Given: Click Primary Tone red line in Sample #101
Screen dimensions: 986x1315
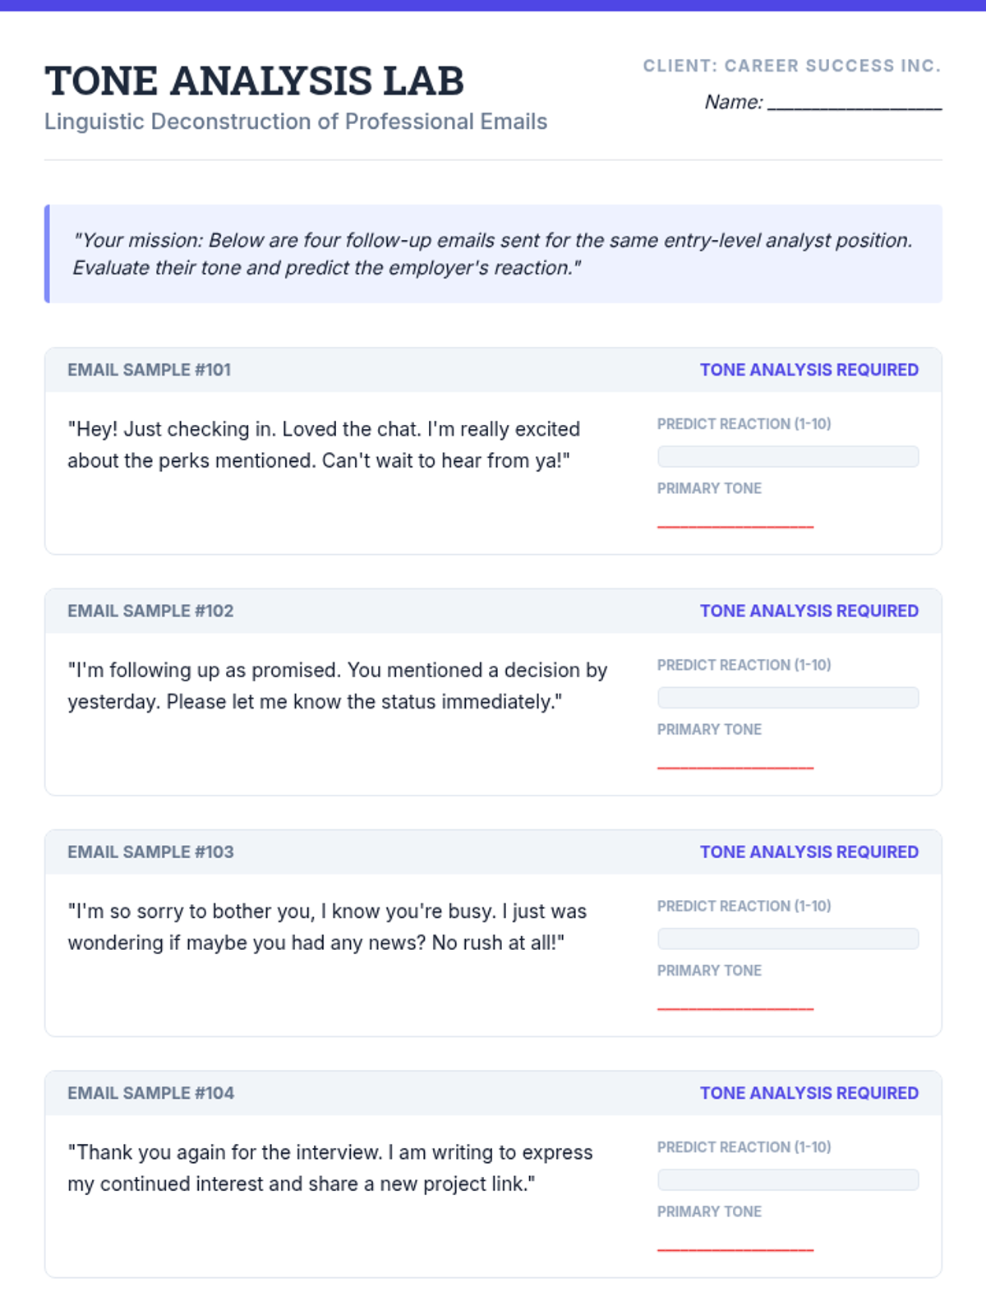Looking at the screenshot, I should click(x=735, y=524).
